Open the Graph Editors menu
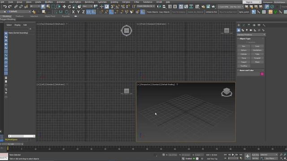The width and height of the screenshot is (287, 161). (x=75, y=2)
